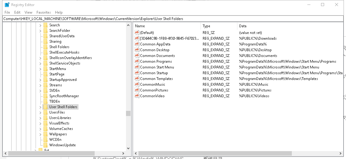
Task: Click the icon beside CommonMusic value
Action: click(x=137, y=84)
